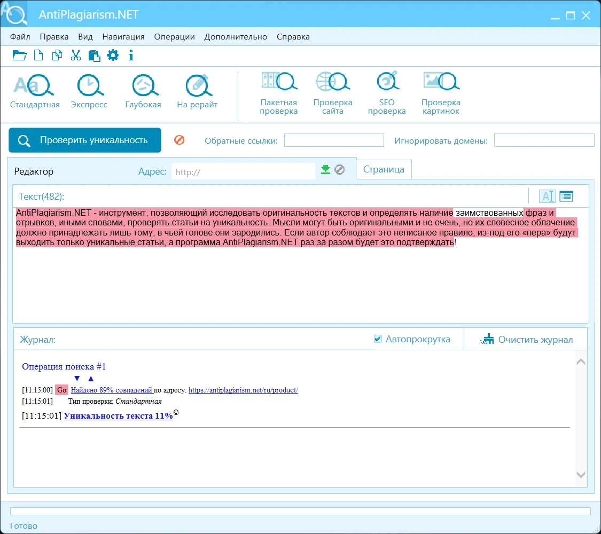This screenshot has width=601, height=534.
Task: Open the Вид menu
Action: [85, 37]
